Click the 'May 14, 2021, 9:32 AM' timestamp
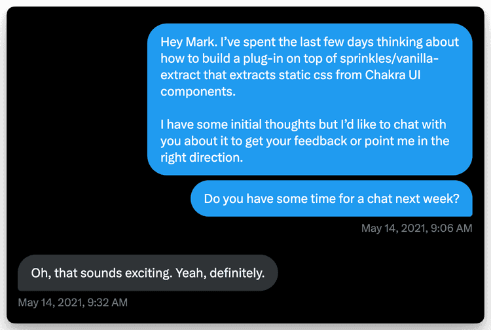Image resolution: width=491 pixels, height=330 pixels. pyautogui.click(x=73, y=302)
